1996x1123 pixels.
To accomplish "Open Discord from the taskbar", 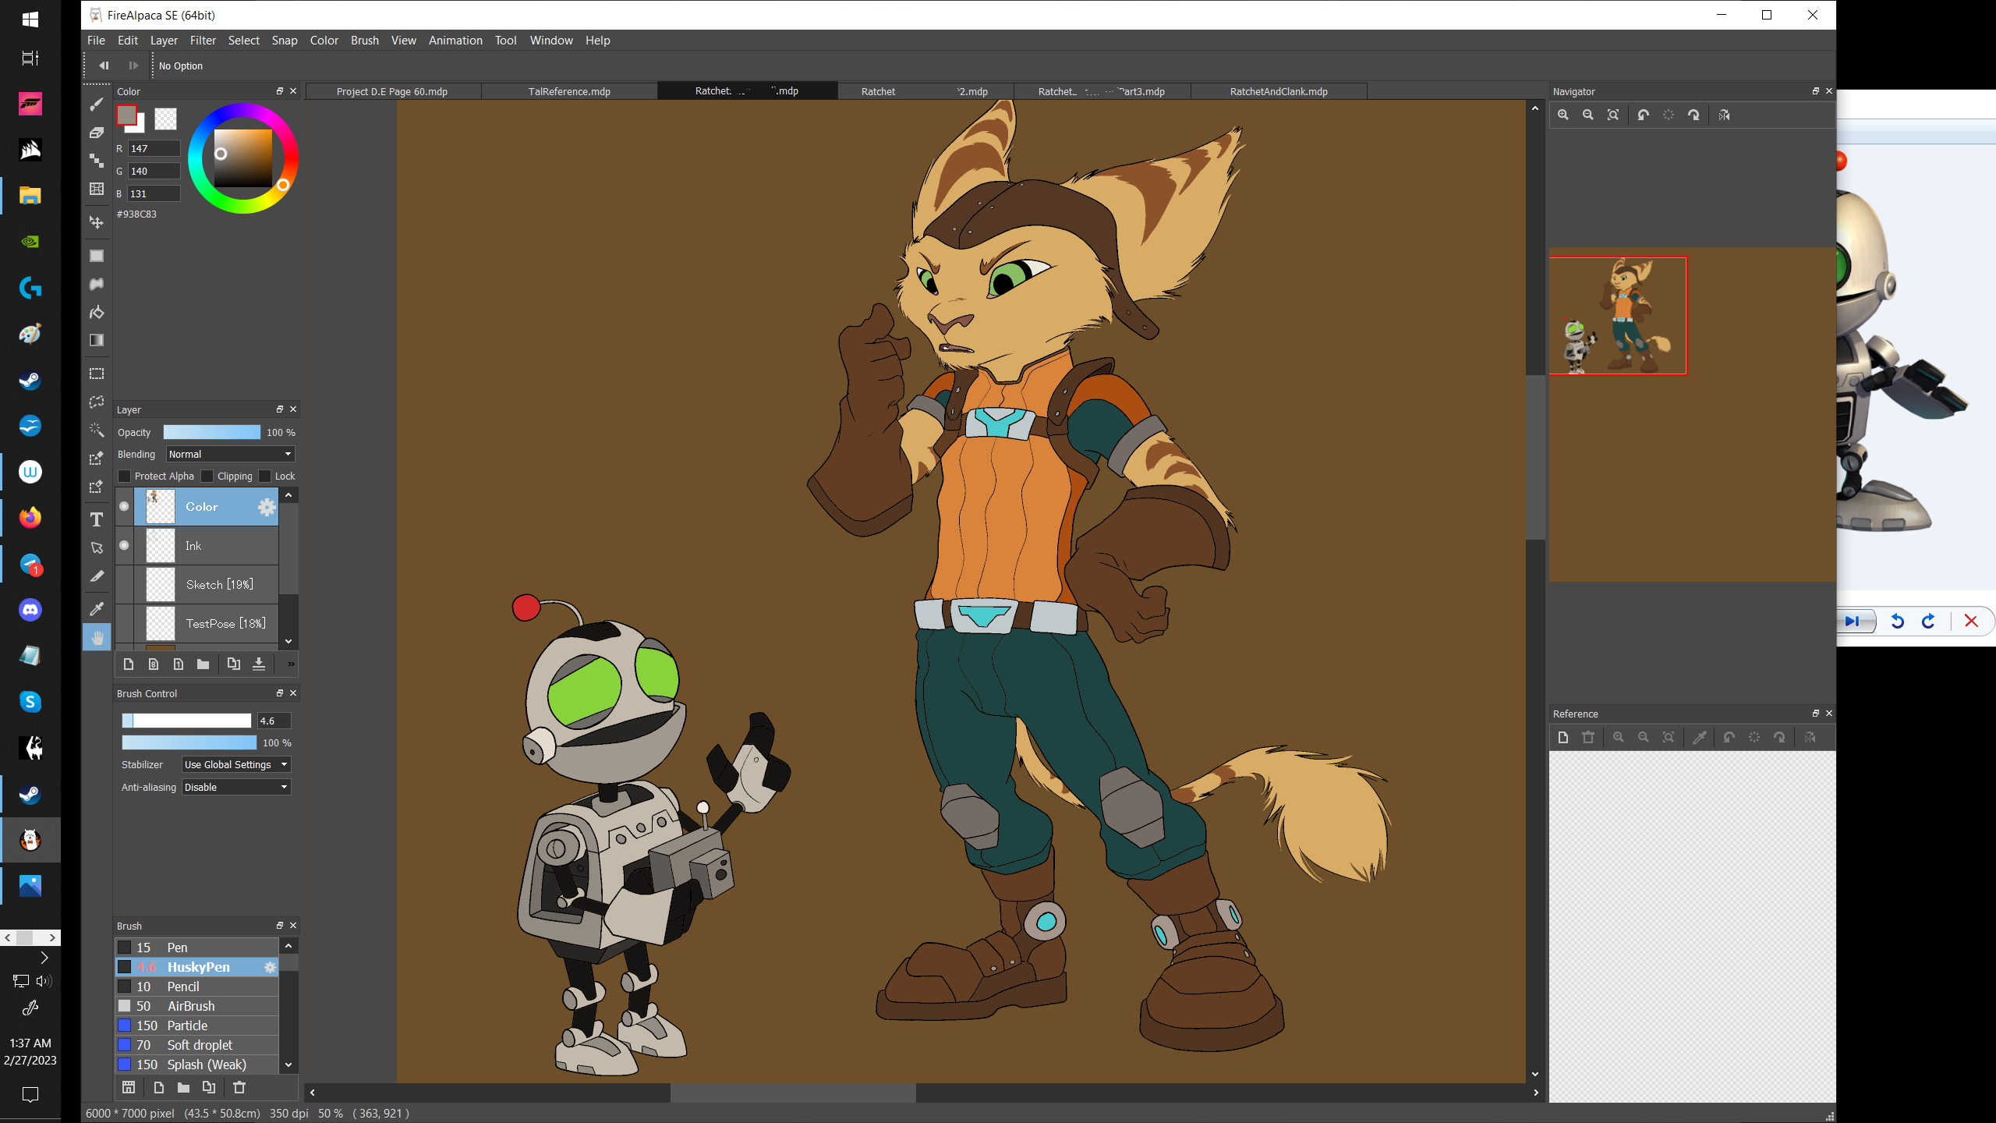I will pos(30,610).
